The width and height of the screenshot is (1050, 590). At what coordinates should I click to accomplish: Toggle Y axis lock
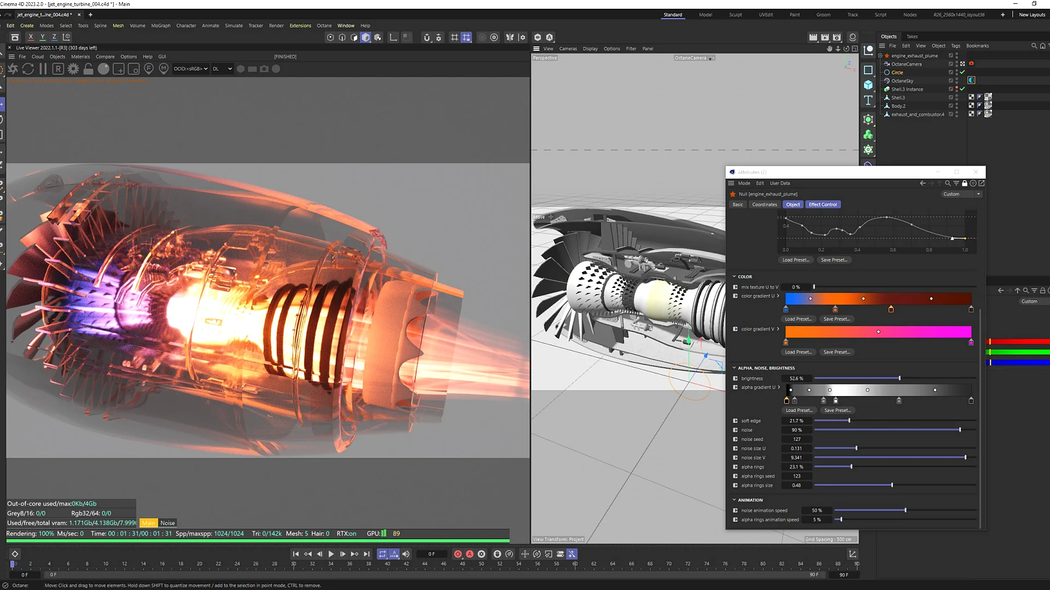43,37
